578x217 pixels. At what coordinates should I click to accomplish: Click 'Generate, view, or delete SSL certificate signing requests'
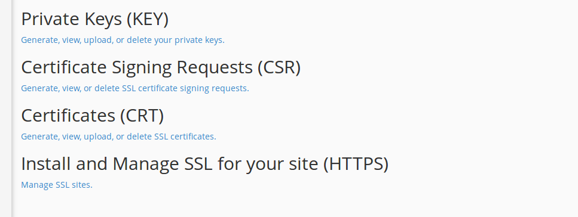click(135, 88)
